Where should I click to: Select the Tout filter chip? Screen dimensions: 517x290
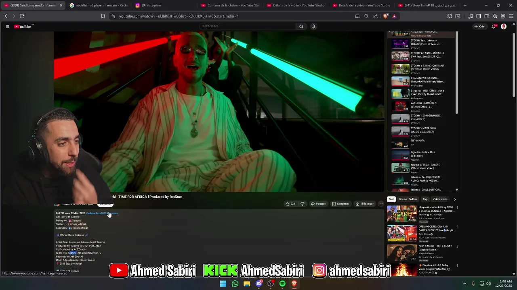pos(391,199)
